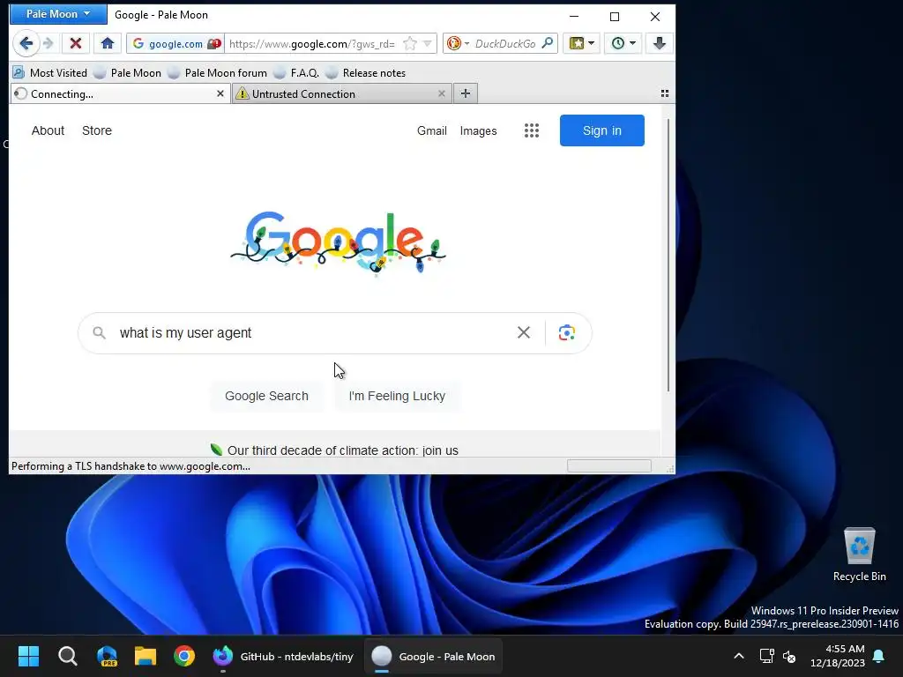The width and height of the screenshot is (903, 677).
Task: Search by image with the Lens camera icon
Action: (567, 332)
